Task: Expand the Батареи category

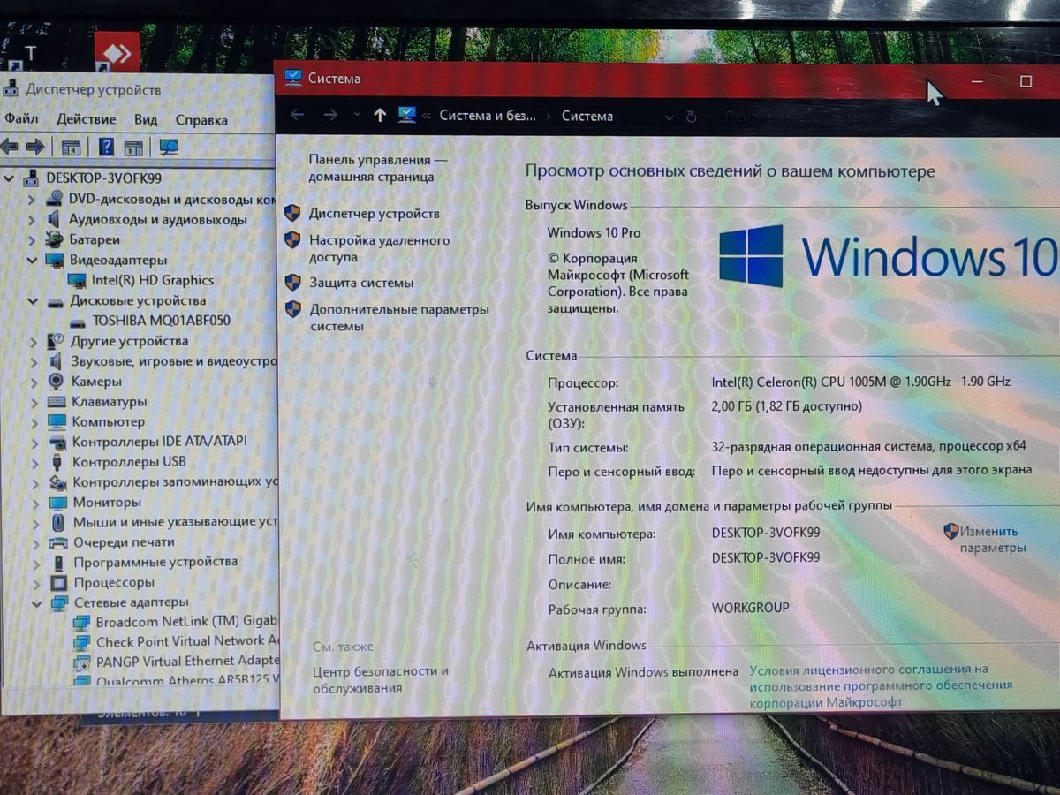Action: point(33,240)
